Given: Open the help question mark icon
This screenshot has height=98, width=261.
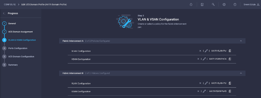Looking at the screenshot, I should [235, 5].
